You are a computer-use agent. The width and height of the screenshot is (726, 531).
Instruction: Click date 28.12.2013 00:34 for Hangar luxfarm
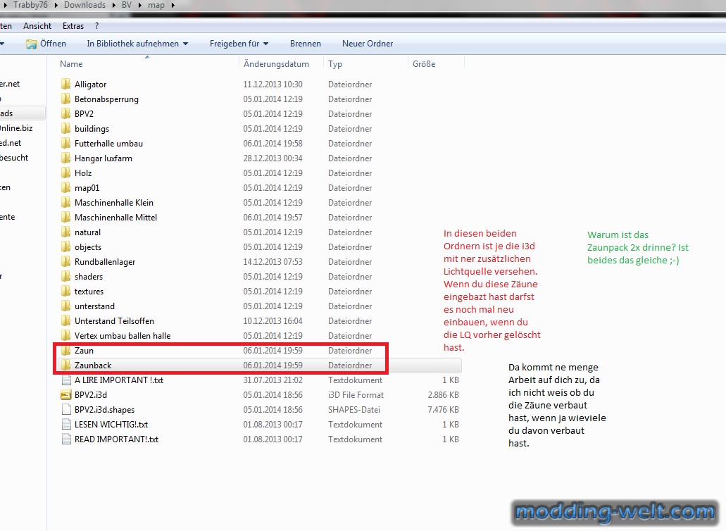pos(273,158)
